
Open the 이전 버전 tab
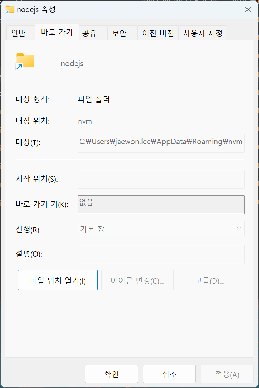pyautogui.click(x=158, y=33)
